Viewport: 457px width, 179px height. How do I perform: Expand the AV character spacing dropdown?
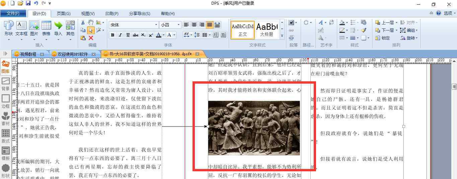191,35
